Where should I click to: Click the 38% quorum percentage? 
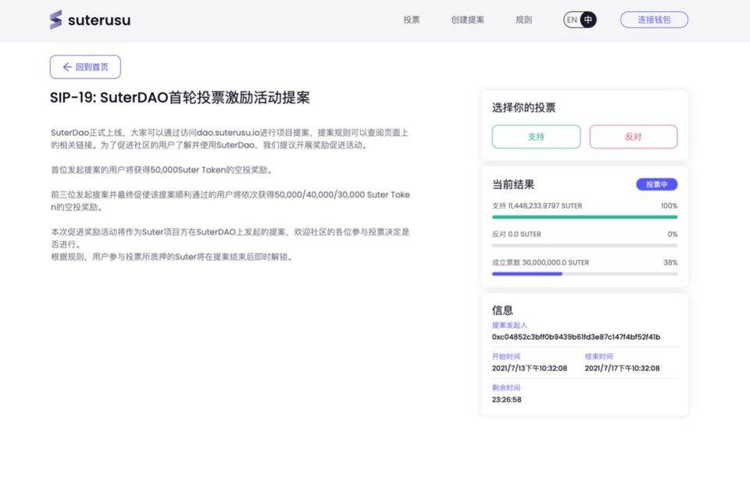point(670,262)
